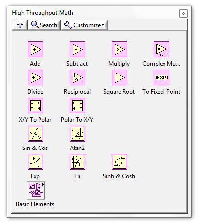Select the Add function icon

tap(36, 49)
